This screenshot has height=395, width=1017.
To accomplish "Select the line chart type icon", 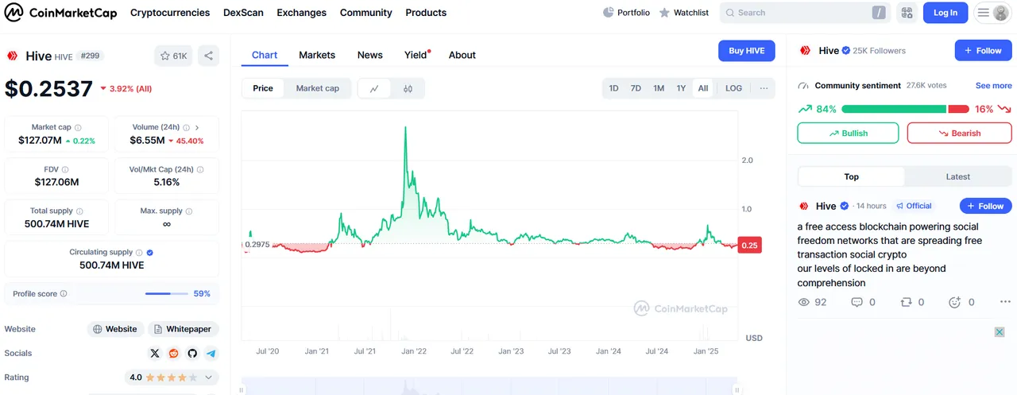I will [x=374, y=88].
